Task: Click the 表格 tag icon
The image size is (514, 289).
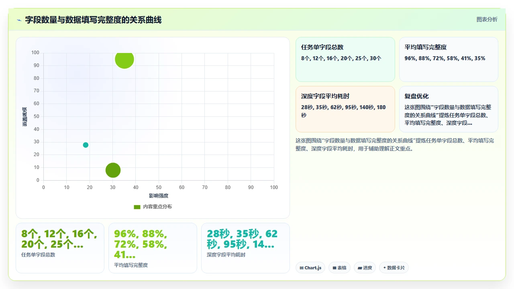Action: (x=334, y=268)
